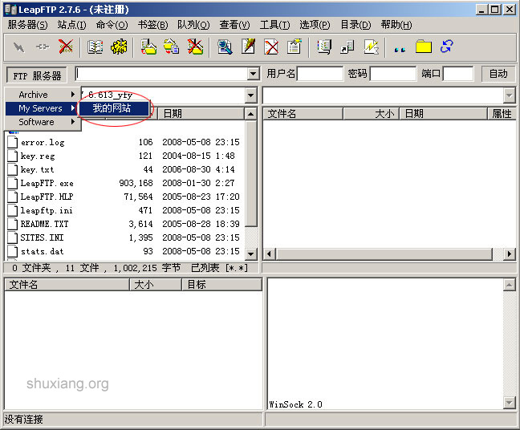Click the LeapFTP title bar application icon
This screenshot has height=430, width=520.
(x=10, y=10)
